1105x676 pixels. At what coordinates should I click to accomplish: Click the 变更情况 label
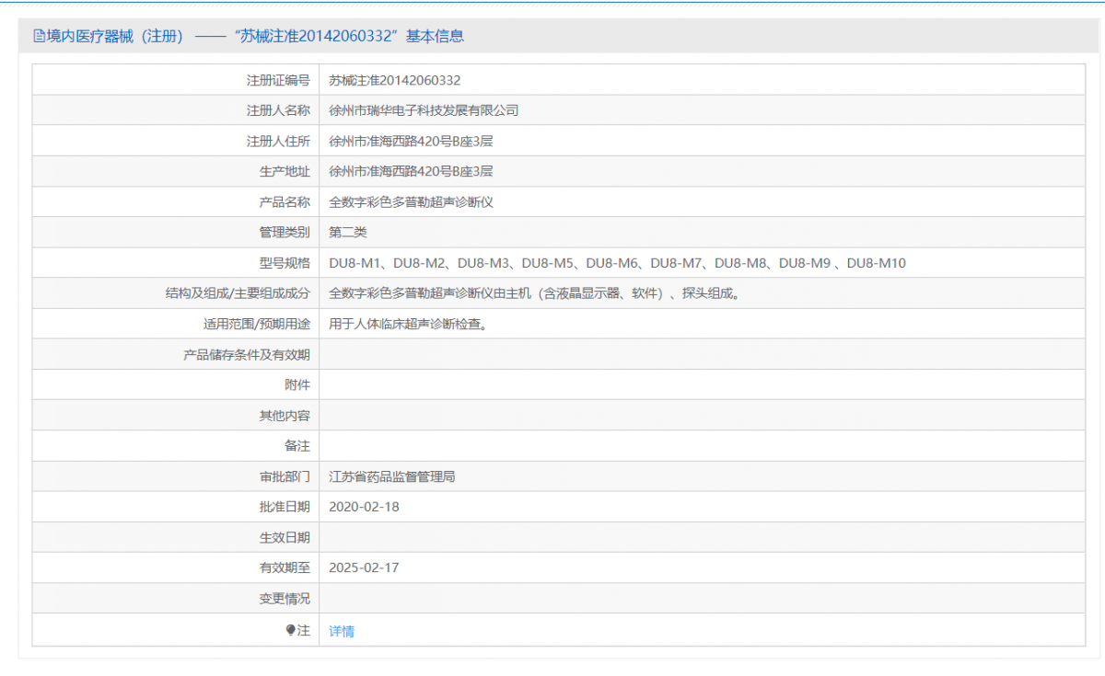click(x=285, y=598)
